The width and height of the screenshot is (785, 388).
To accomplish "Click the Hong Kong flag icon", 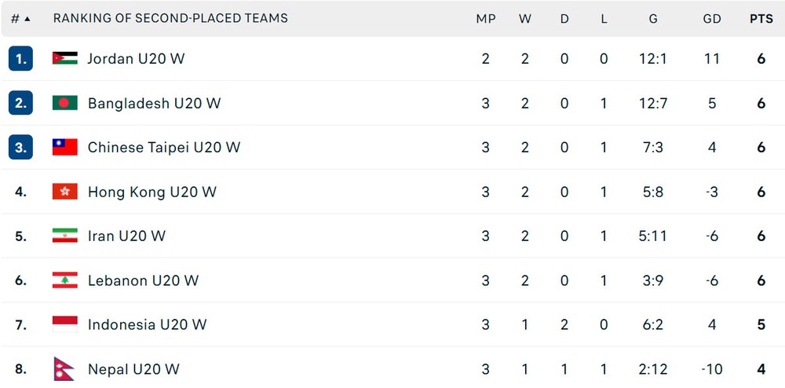I will point(65,192).
